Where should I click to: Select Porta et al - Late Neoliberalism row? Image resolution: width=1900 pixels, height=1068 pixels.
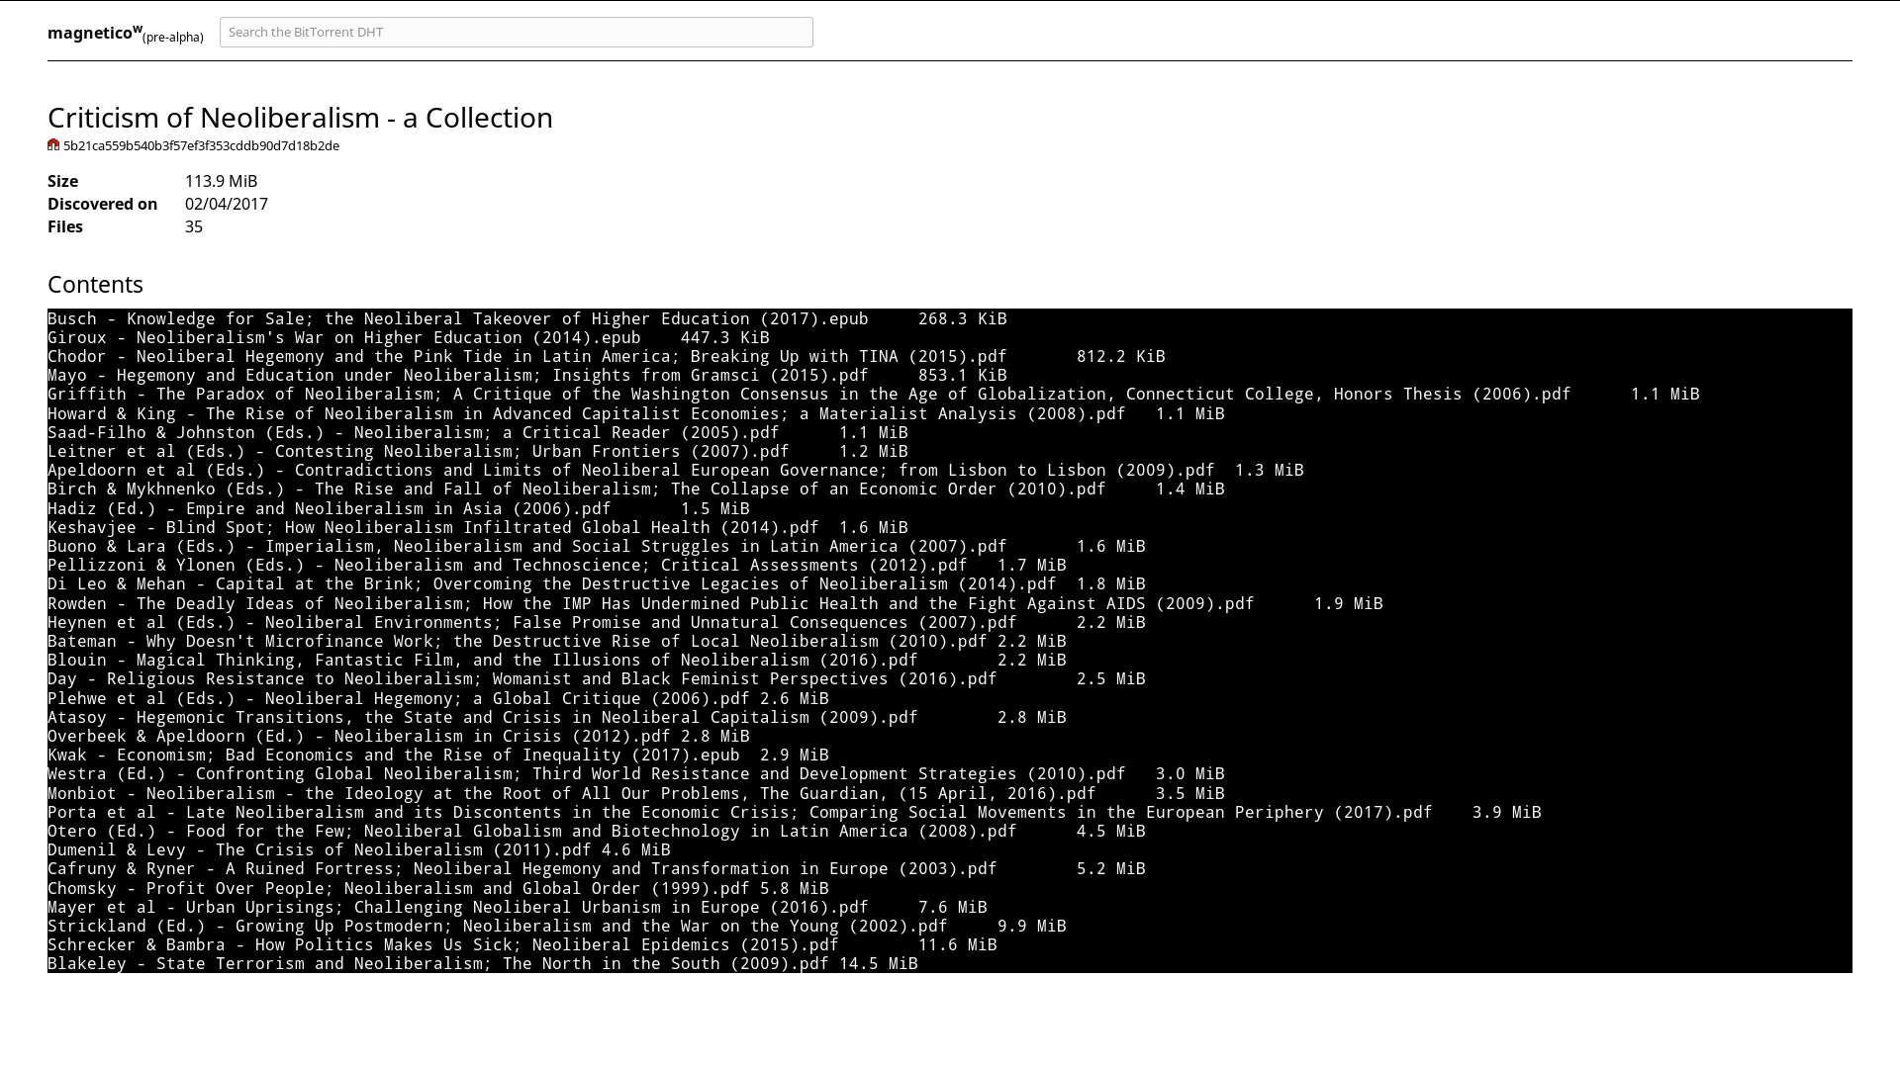tap(795, 812)
